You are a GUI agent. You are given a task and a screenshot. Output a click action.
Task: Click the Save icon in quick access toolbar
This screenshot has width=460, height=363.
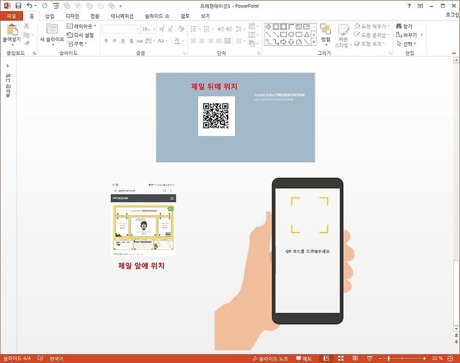(x=18, y=6)
